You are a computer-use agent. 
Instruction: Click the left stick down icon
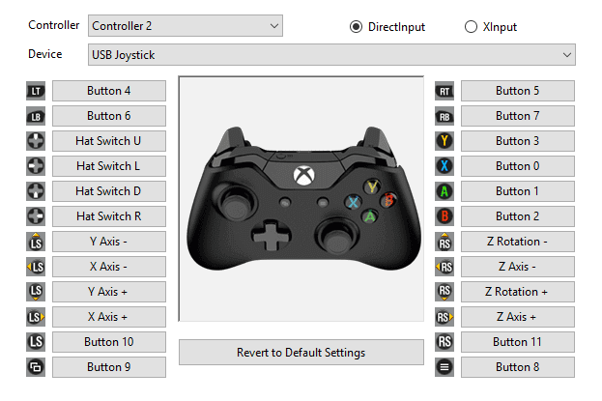tap(36, 292)
